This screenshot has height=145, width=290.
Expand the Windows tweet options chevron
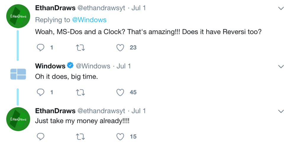281,66
